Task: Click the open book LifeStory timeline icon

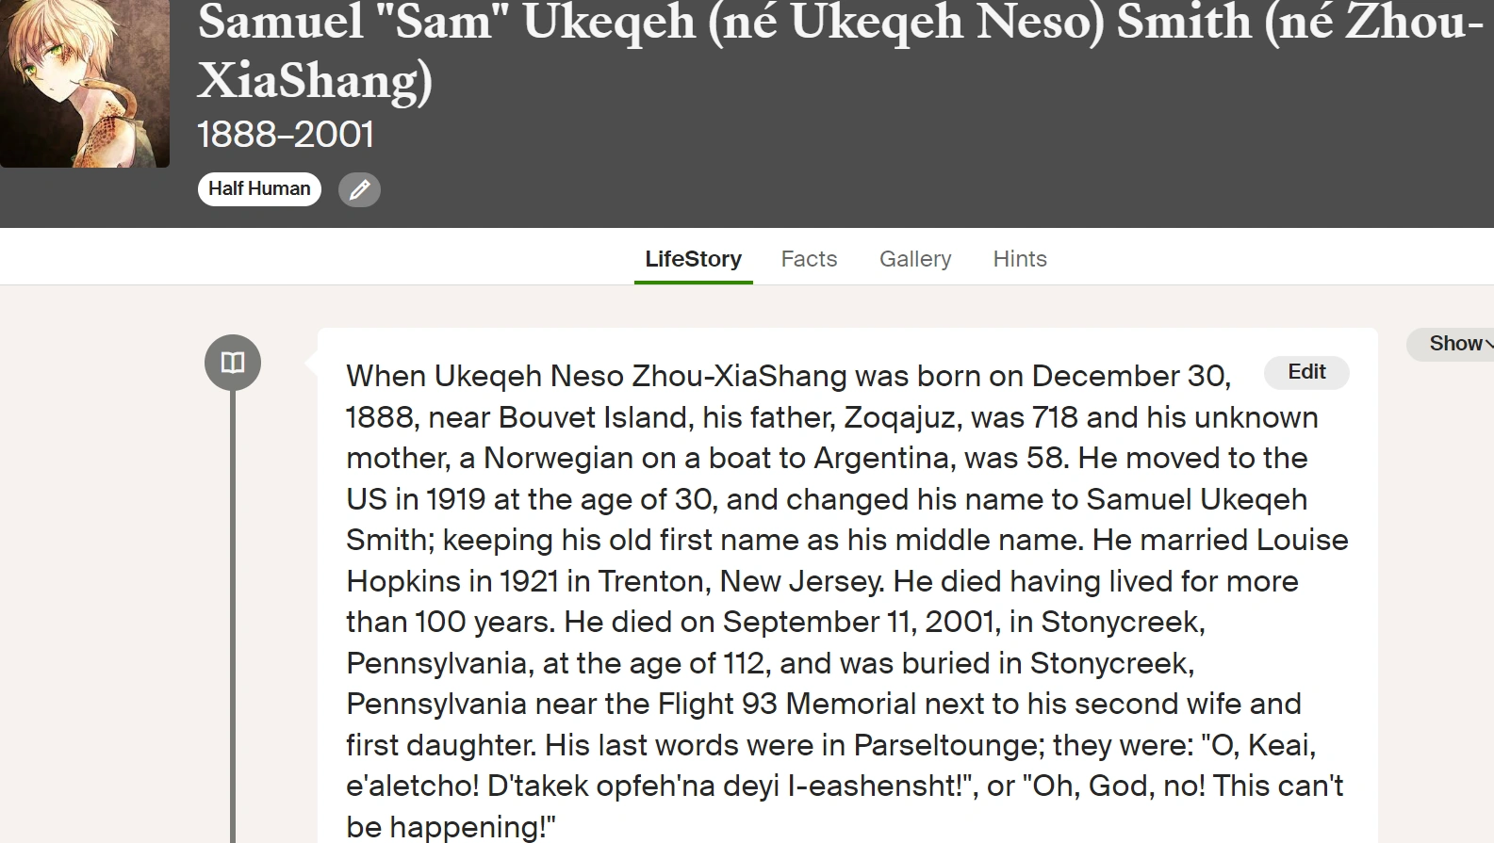Action: point(233,363)
